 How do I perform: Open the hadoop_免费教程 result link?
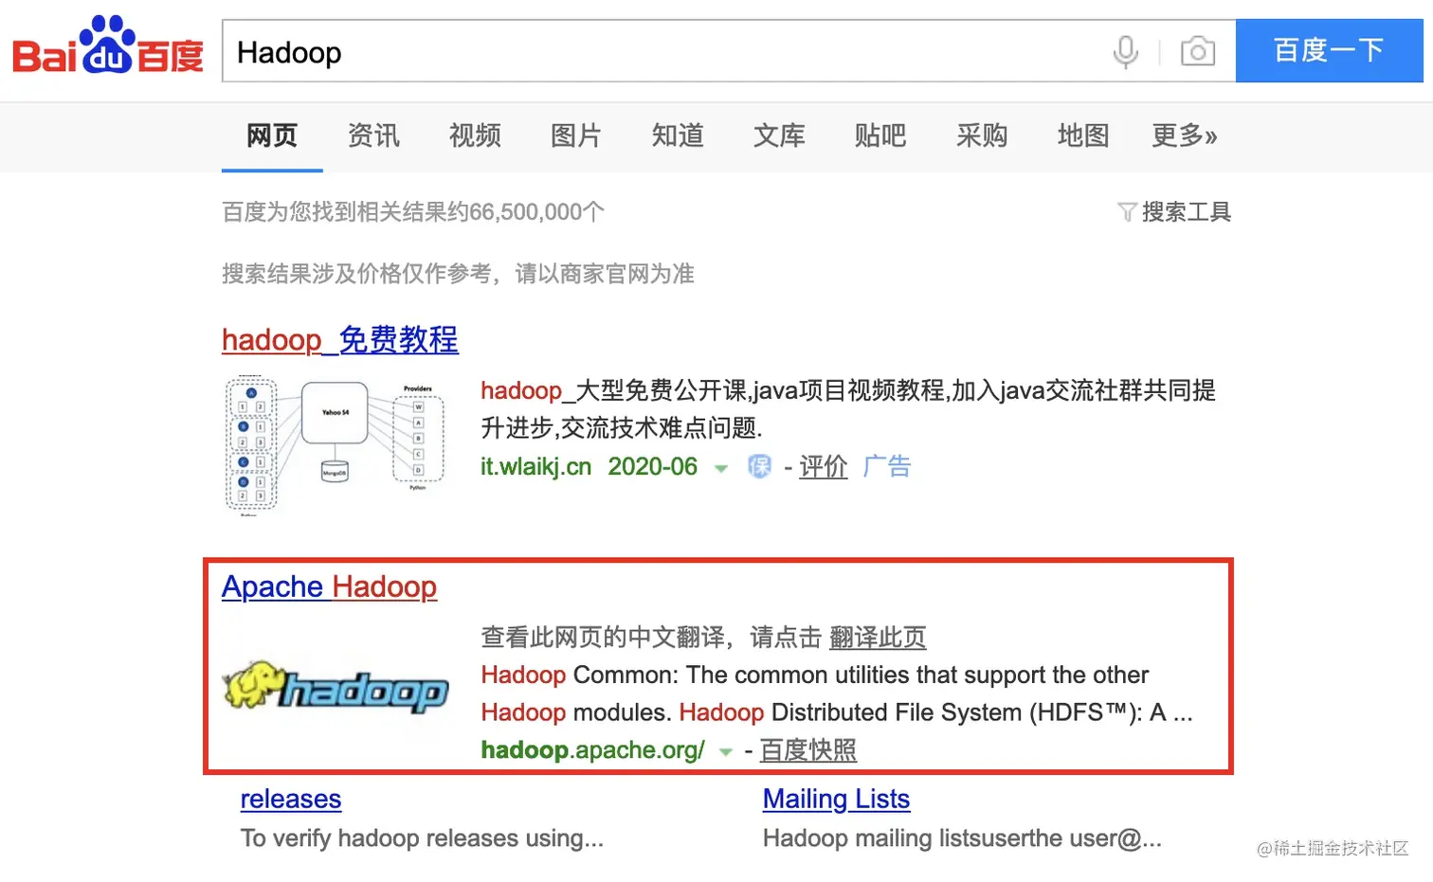pos(340,339)
